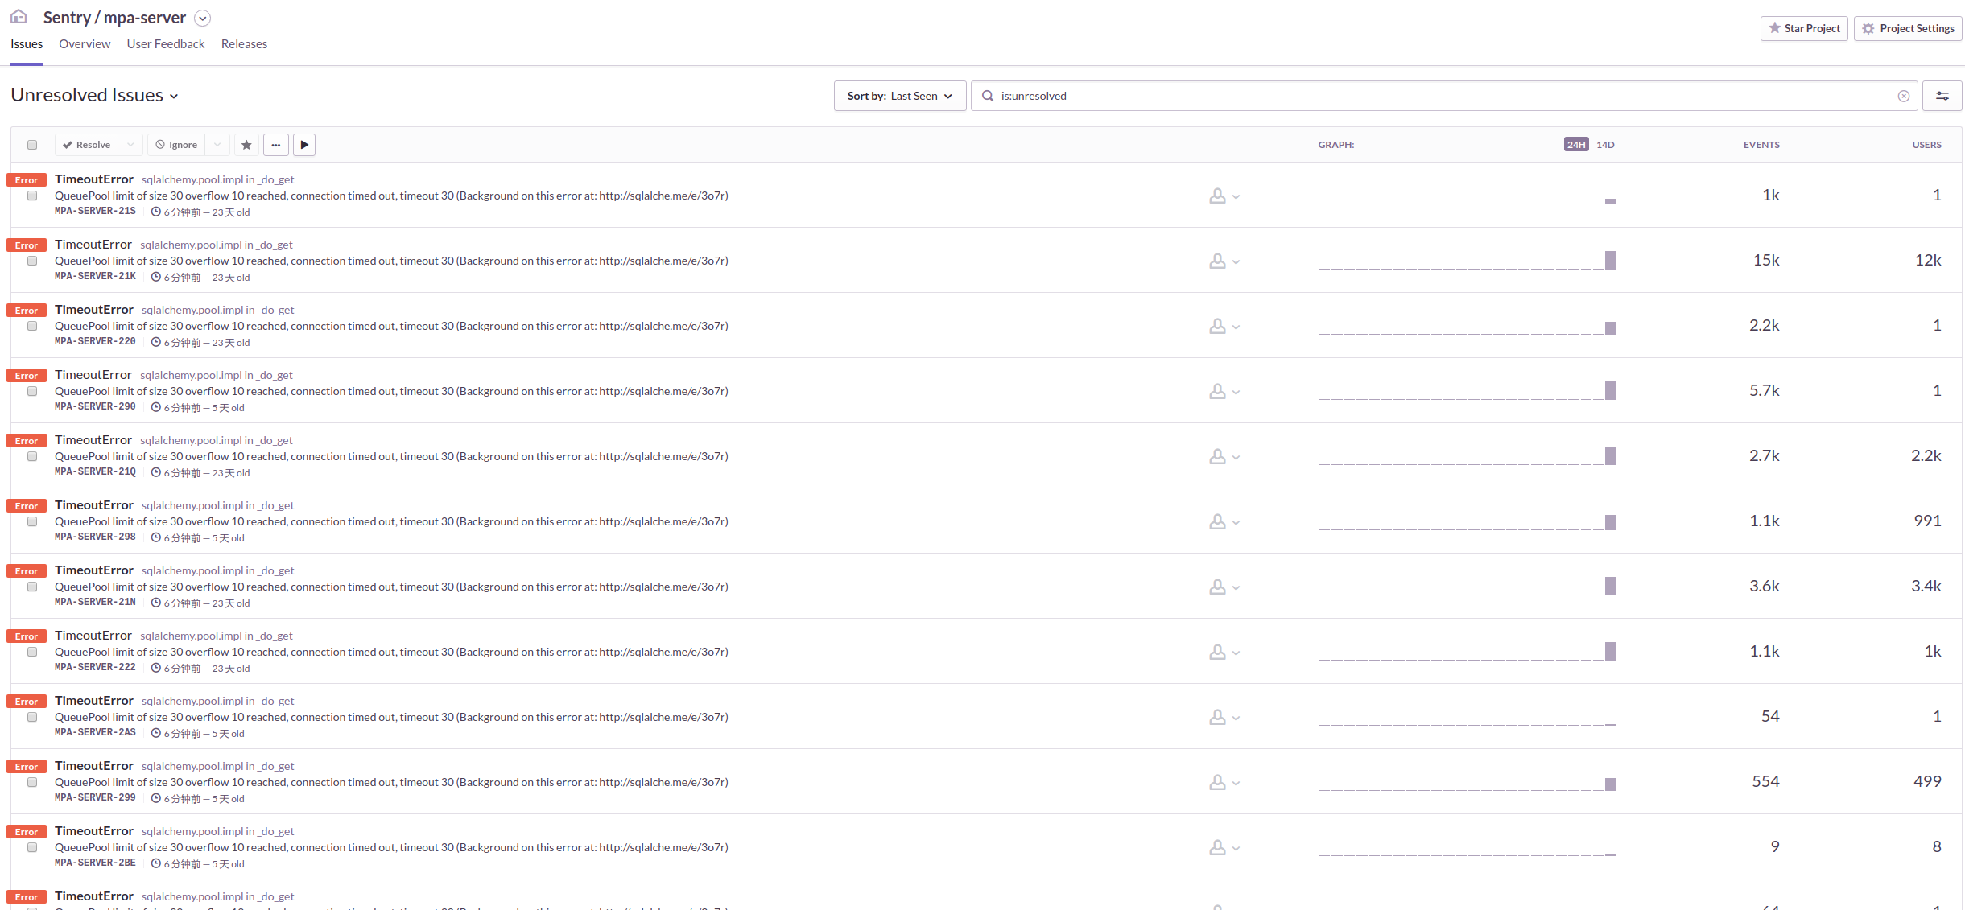Switch the graph to 14D view
This screenshot has width=1965, height=910.
(x=1605, y=145)
